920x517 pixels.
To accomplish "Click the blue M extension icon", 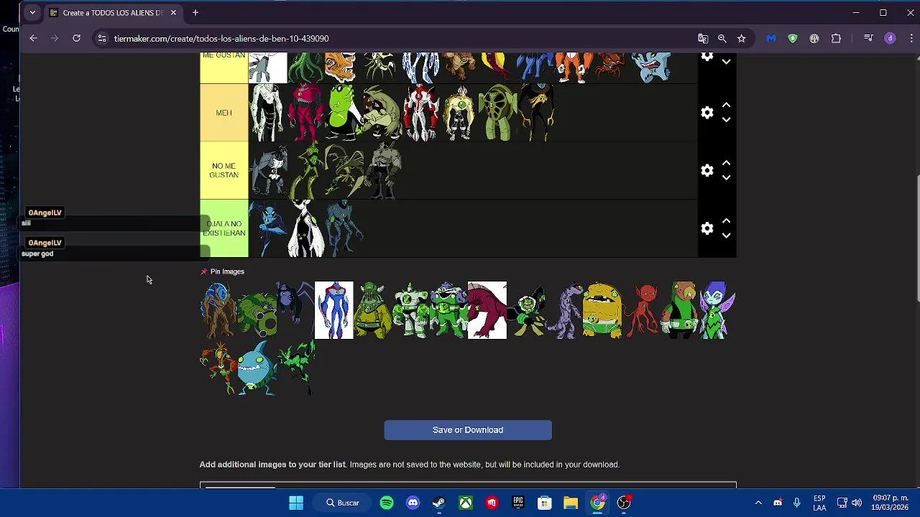I will point(771,38).
